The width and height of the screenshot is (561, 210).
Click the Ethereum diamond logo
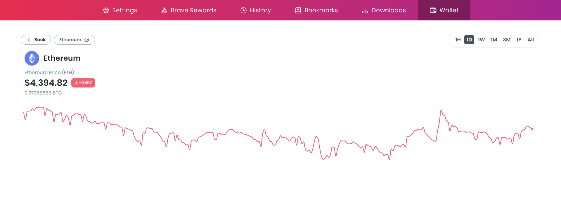point(32,58)
